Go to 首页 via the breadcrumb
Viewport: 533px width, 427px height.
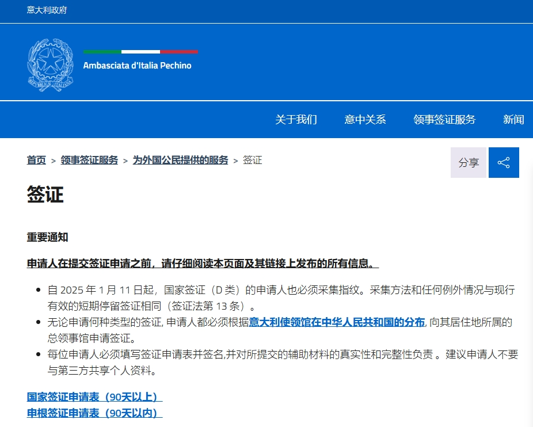coord(36,161)
